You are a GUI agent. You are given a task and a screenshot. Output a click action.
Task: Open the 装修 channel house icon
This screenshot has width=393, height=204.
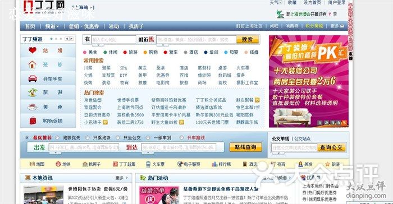click(x=33, y=64)
